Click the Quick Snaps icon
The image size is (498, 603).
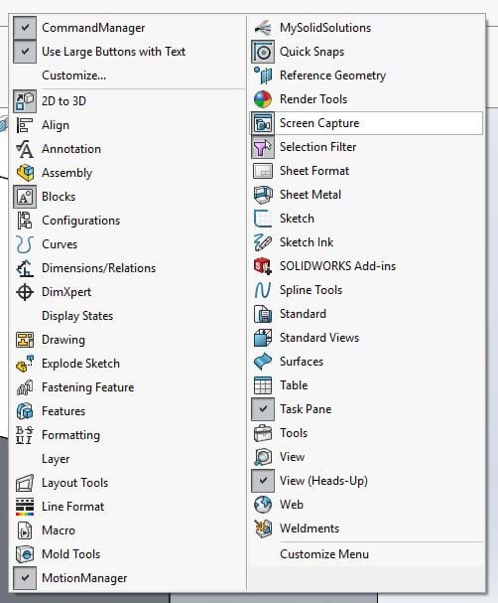(x=263, y=52)
